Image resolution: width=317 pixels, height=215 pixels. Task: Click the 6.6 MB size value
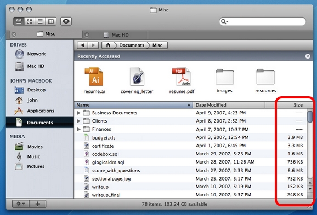295,171
